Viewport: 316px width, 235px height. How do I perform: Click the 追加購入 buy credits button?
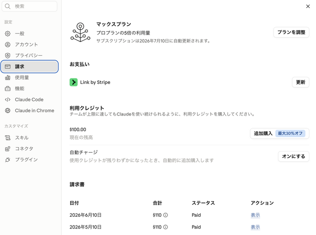pos(279,133)
